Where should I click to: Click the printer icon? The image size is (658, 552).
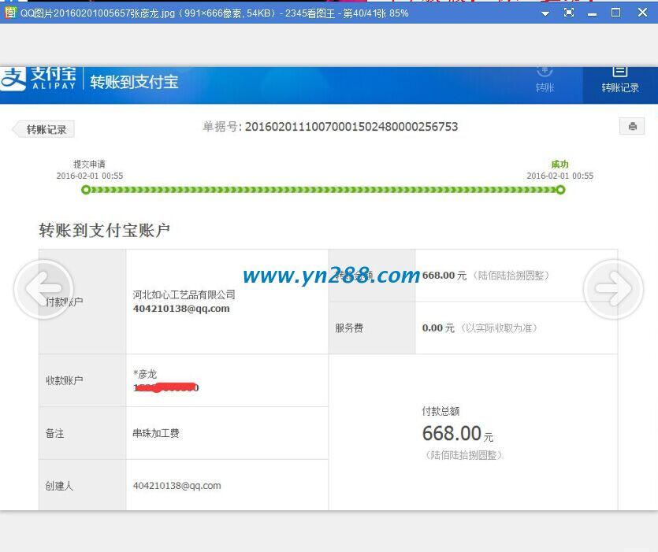click(632, 127)
